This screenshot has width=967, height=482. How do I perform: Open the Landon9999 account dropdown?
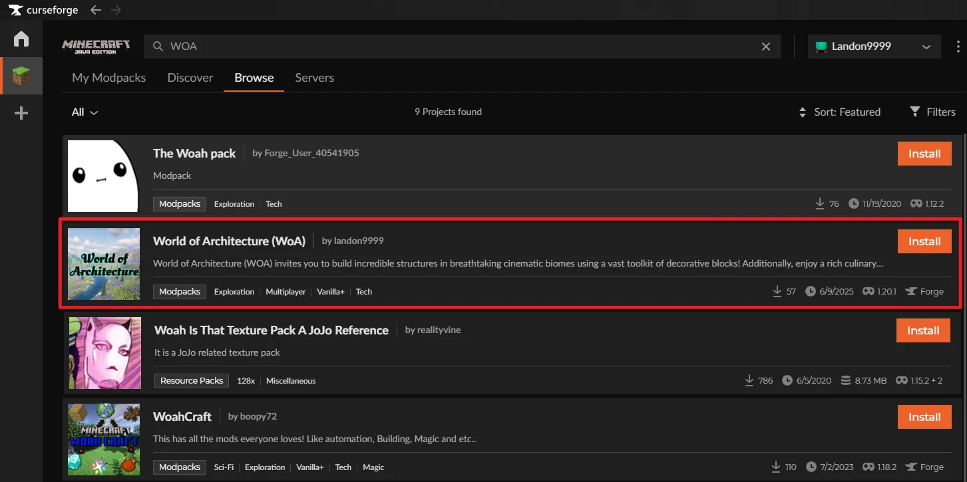[874, 47]
